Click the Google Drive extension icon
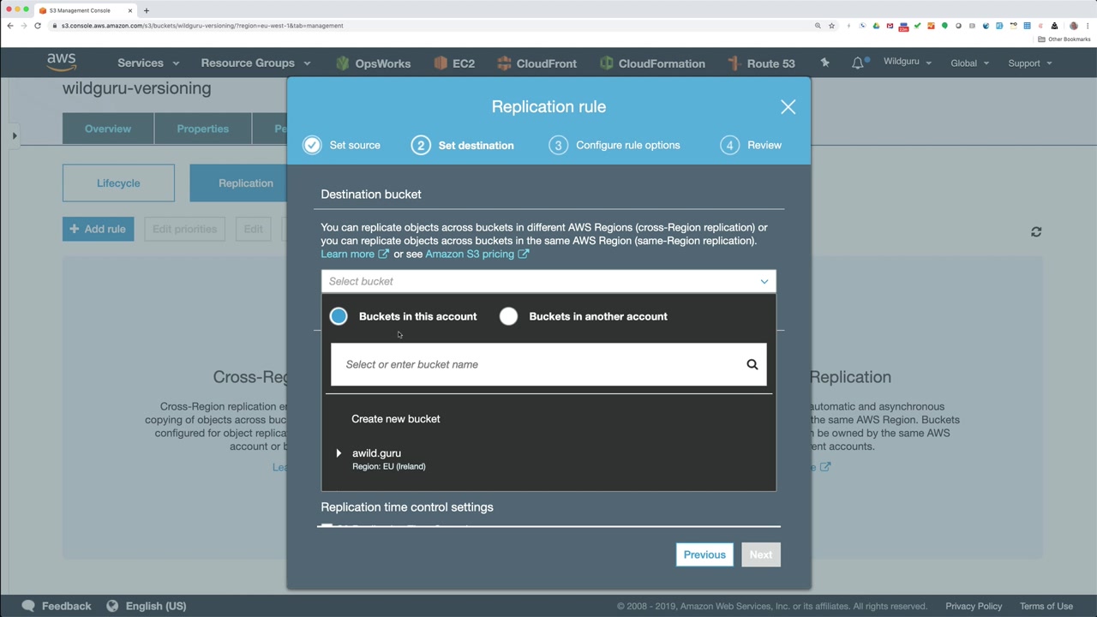1097x617 pixels. 876,26
